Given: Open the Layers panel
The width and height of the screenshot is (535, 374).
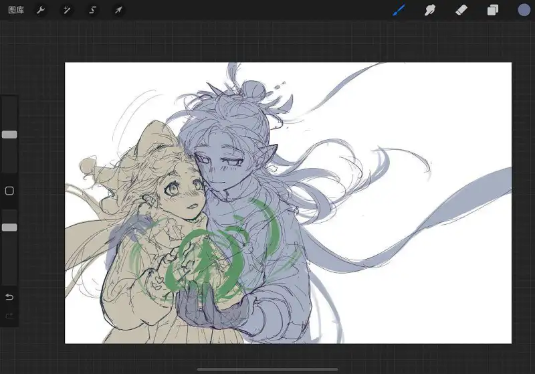Looking at the screenshot, I should 493,10.
